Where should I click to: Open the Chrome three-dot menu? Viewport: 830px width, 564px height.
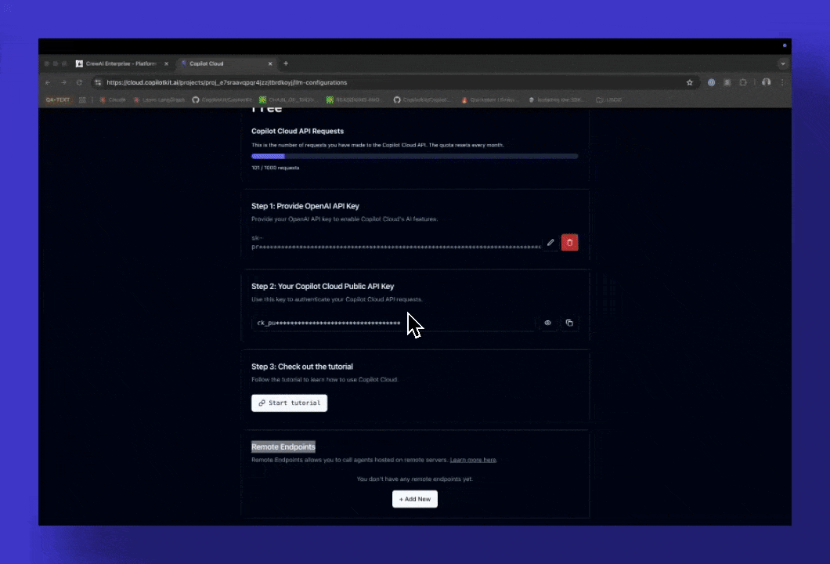pyautogui.click(x=781, y=82)
